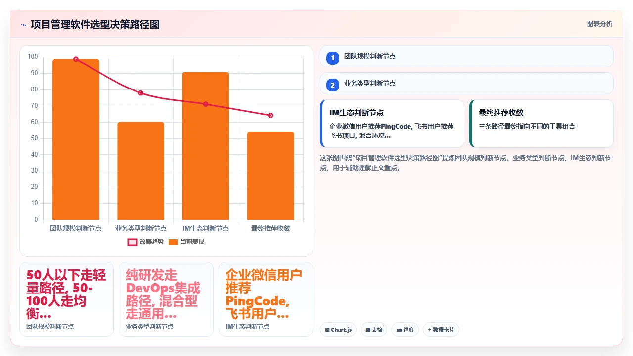Click the 表格 tag

click(374, 330)
